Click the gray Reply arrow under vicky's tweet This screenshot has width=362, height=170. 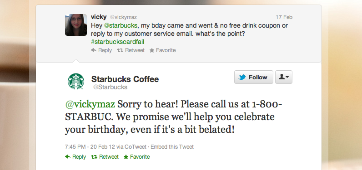pyautogui.click(x=94, y=50)
